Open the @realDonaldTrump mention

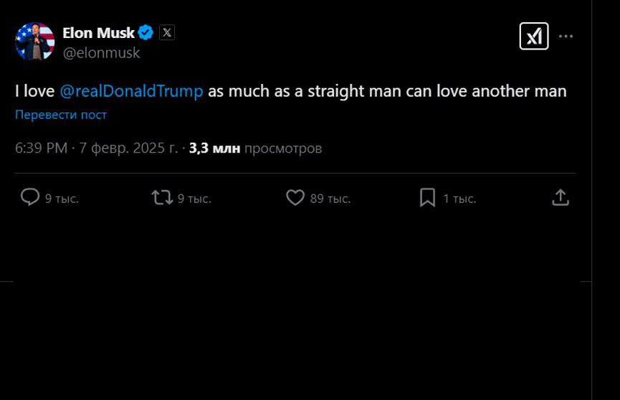click(x=131, y=91)
